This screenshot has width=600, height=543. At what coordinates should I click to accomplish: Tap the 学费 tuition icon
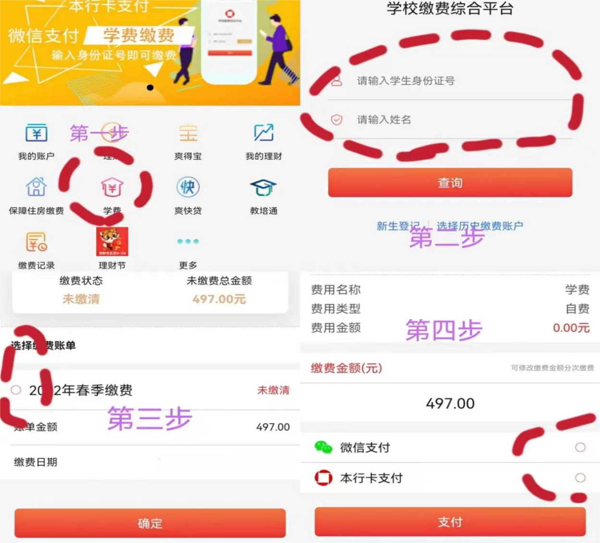(112, 187)
